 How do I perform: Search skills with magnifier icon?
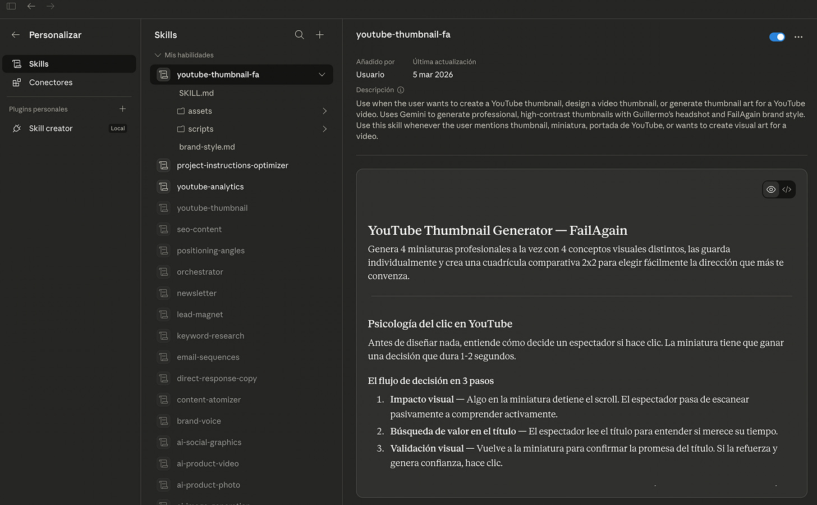tap(300, 35)
